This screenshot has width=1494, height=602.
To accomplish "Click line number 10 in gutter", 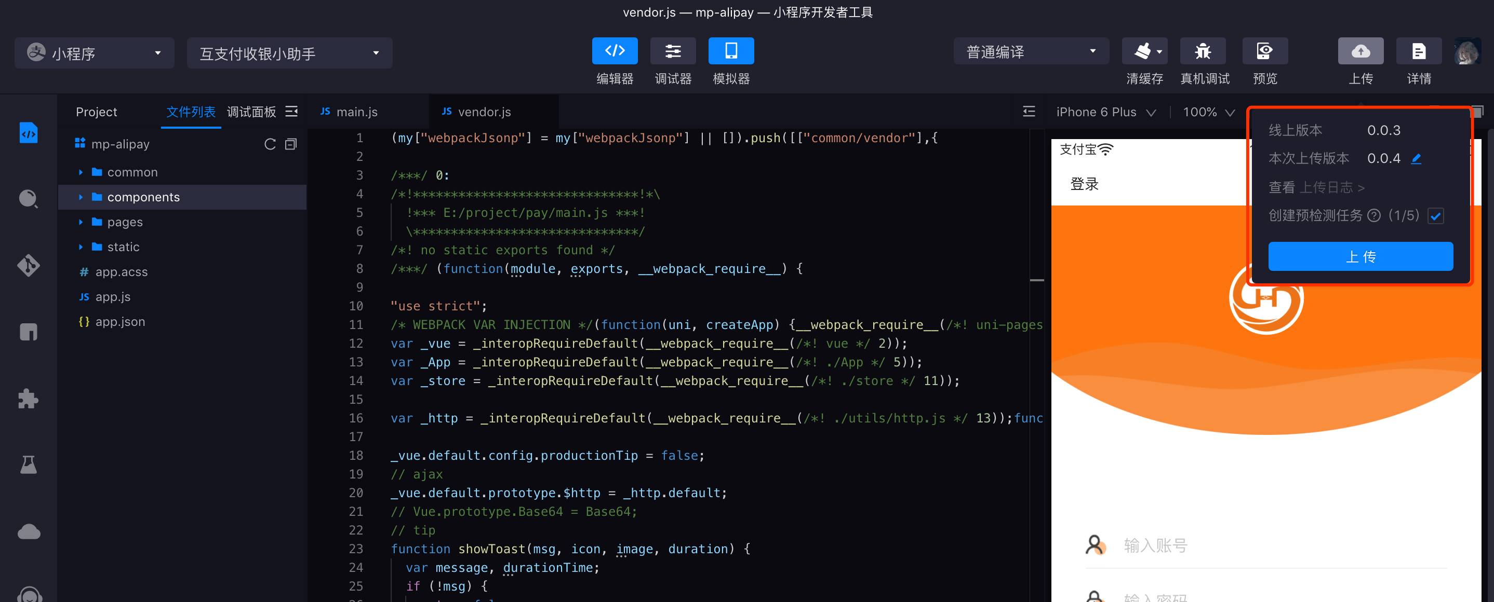I will (x=355, y=306).
